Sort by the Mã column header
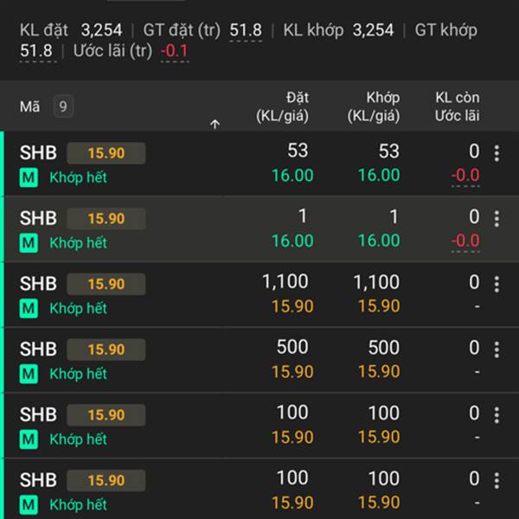This screenshot has height=519, width=519. [29, 106]
